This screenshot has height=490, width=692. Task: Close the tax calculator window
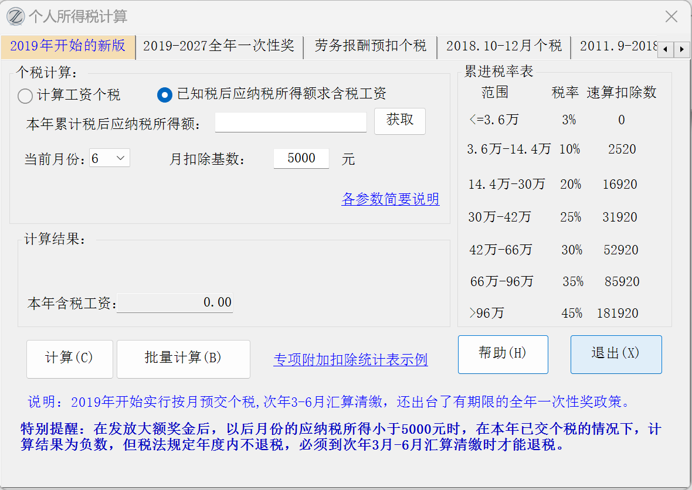click(671, 16)
